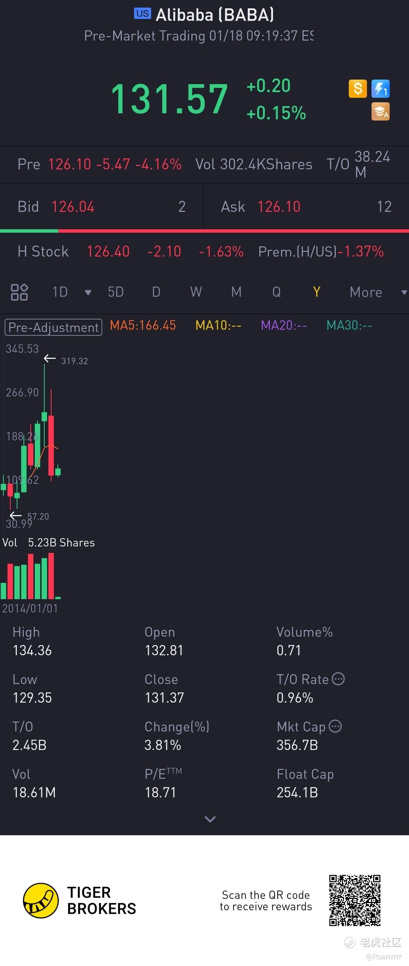
Task: Tap the orange stacked layers icon
Action: coord(380,112)
